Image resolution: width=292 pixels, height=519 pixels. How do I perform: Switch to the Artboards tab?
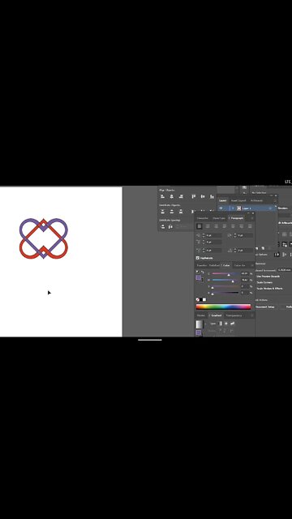pos(256,200)
